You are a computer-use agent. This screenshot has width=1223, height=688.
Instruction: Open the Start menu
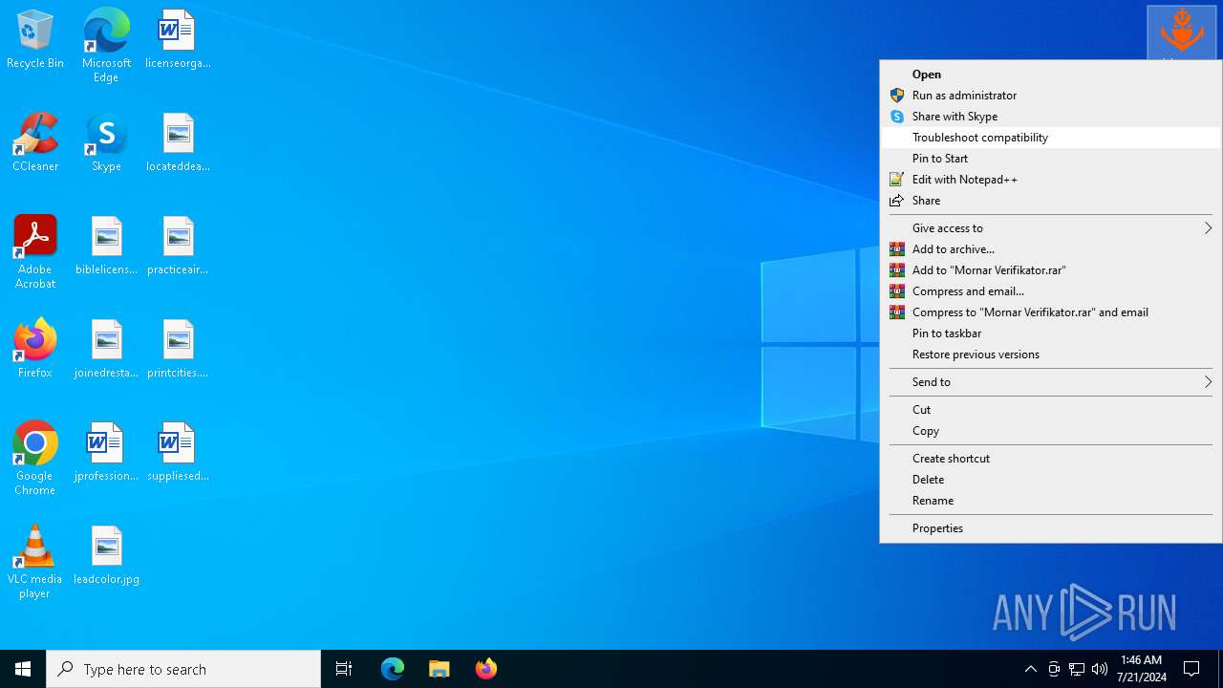pyautogui.click(x=23, y=669)
